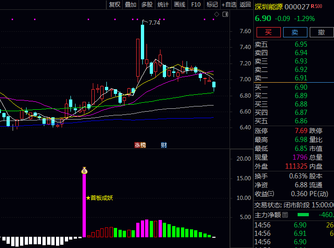Screen dimensions: 334x248
Task: Open the list icon beside 主力净额
Action: (285, 215)
